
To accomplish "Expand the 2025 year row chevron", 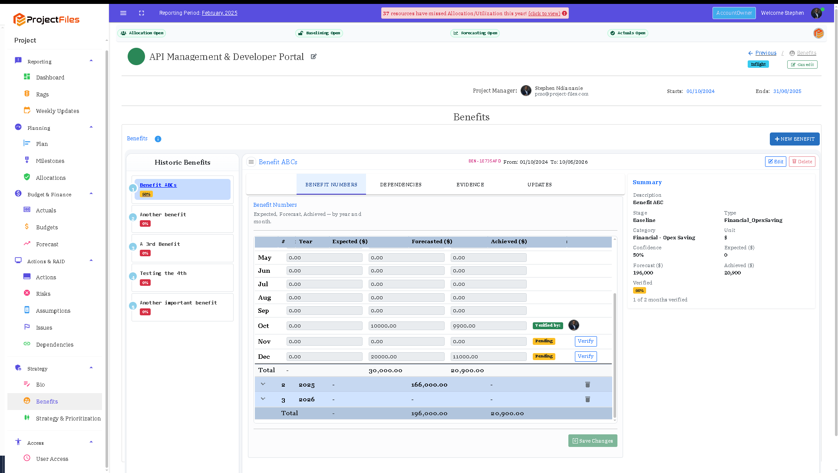I will pos(263,384).
